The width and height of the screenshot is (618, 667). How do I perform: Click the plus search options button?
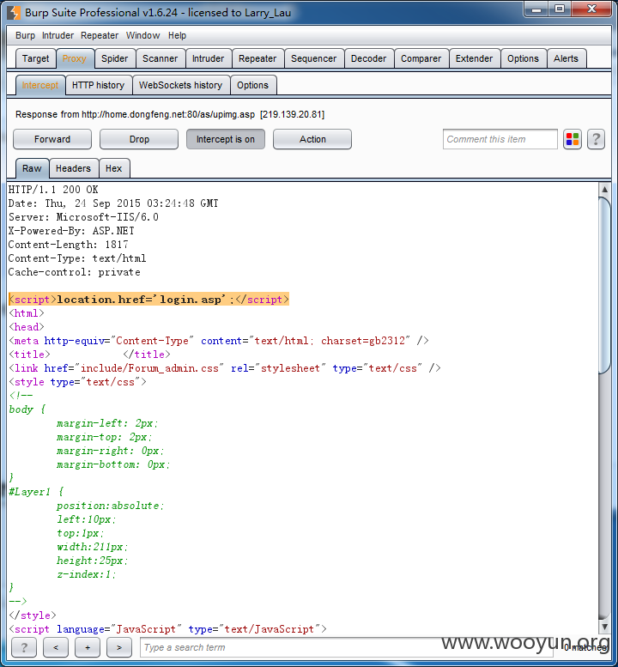click(x=88, y=647)
